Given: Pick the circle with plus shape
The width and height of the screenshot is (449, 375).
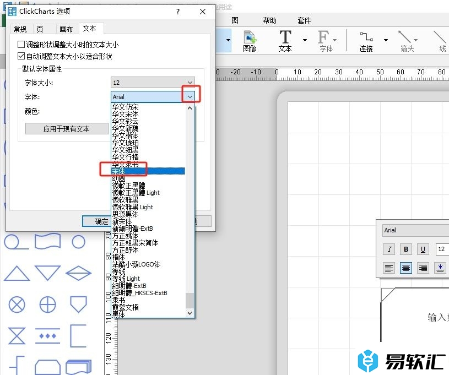Looking at the screenshot, I should [x=47, y=305].
